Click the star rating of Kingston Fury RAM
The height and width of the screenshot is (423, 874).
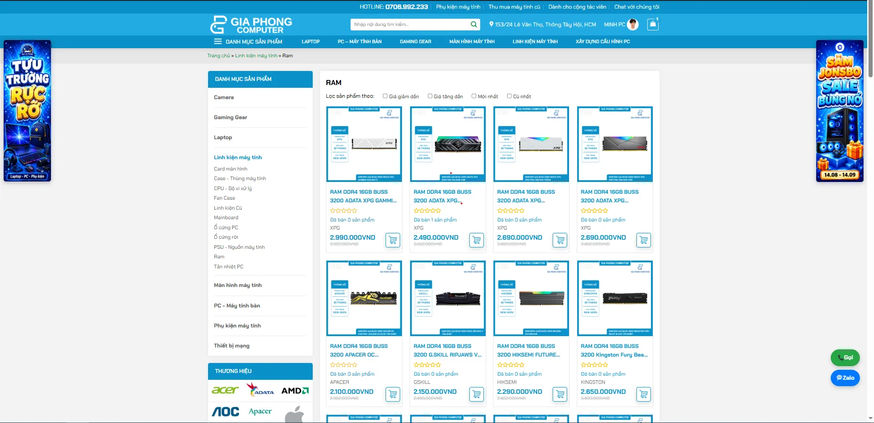point(595,365)
